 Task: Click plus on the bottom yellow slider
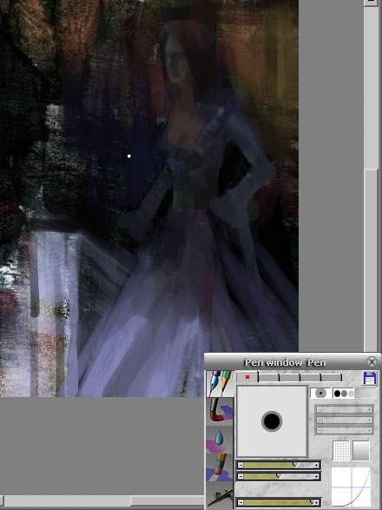point(316,502)
